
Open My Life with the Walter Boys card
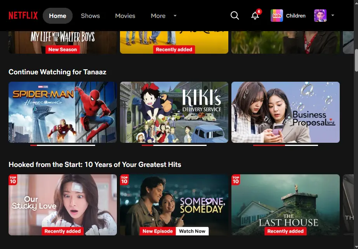(x=63, y=42)
